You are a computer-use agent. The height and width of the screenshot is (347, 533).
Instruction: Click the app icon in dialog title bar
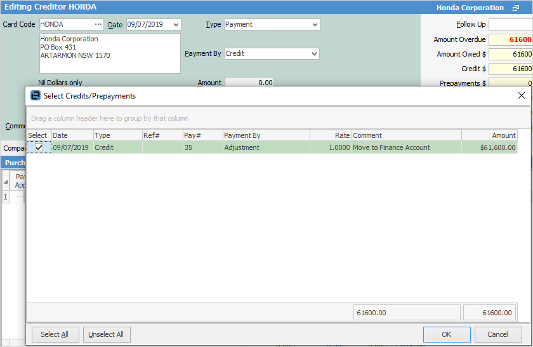[35, 96]
